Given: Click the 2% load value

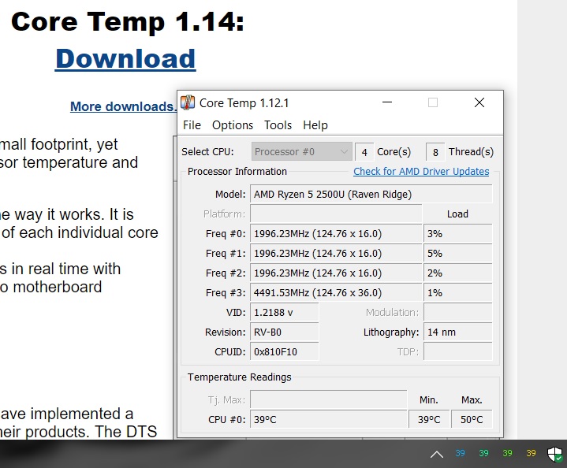Looking at the screenshot, I should tap(458, 273).
